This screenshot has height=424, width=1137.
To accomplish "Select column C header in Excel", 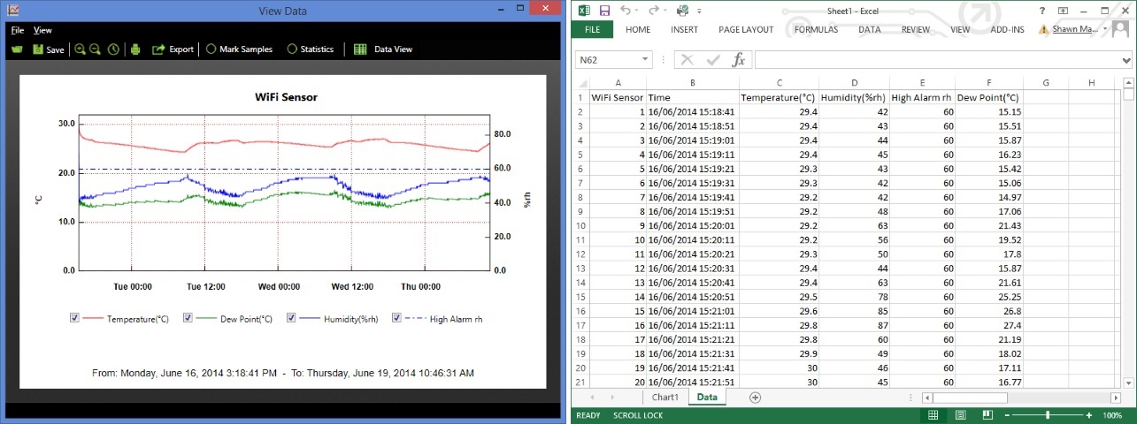I will pos(779,82).
